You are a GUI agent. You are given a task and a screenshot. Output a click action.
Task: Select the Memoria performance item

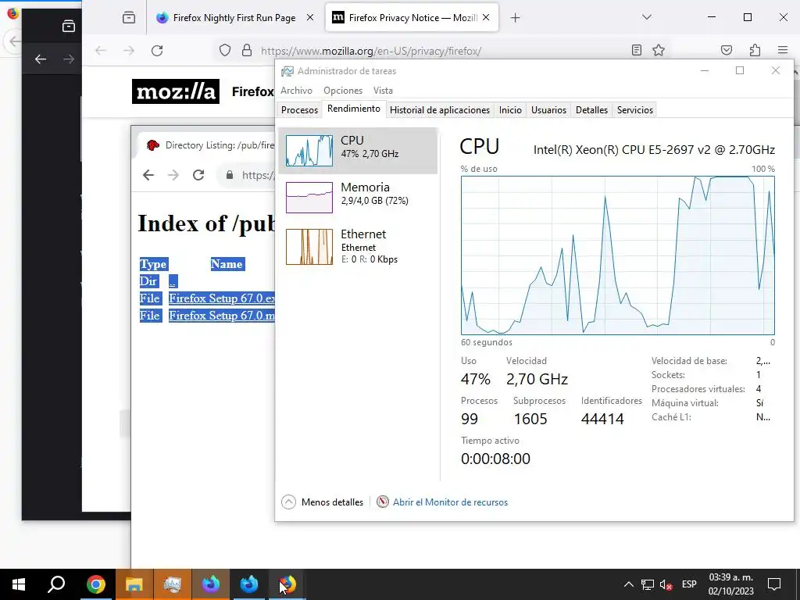pyautogui.click(x=358, y=198)
